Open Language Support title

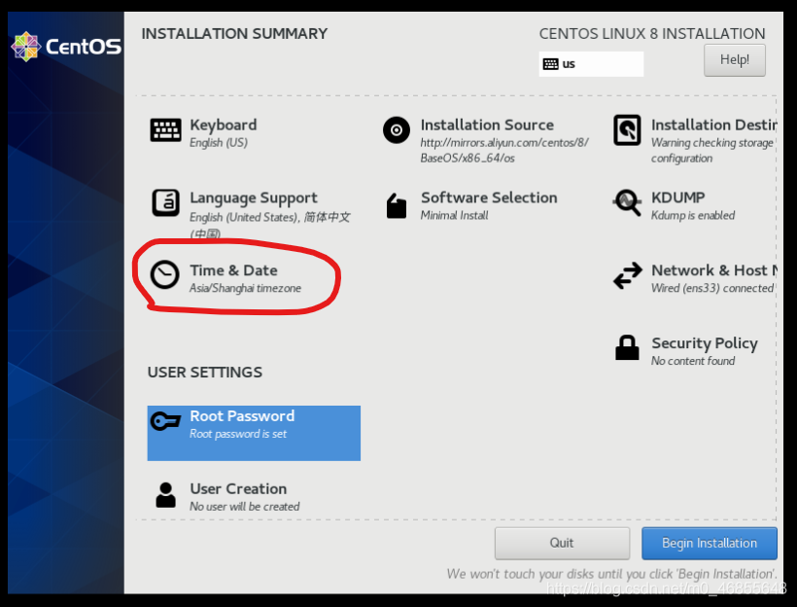[x=253, y=197]
